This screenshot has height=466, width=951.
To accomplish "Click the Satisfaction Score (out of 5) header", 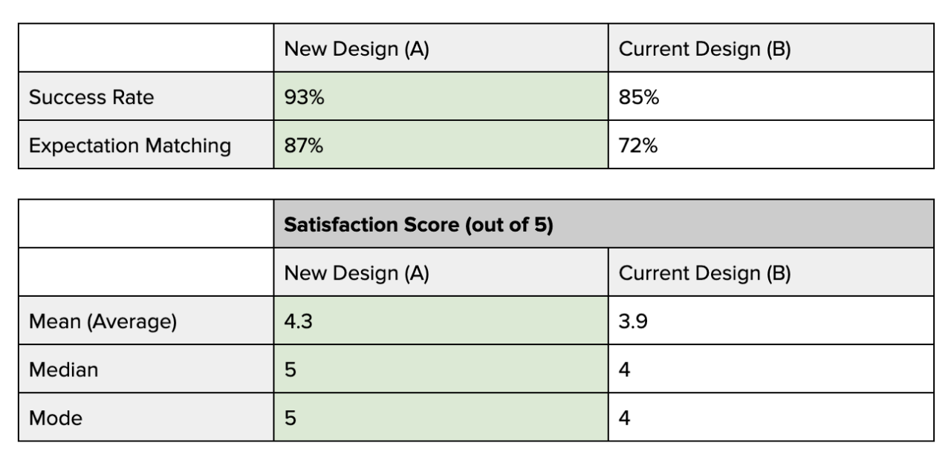I will point(419,225).
